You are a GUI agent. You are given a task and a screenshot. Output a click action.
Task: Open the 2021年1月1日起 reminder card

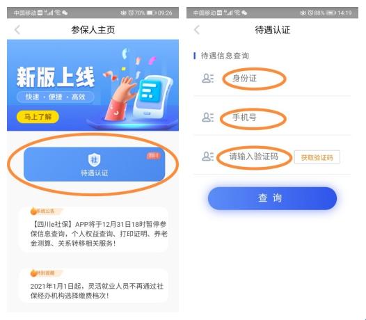point(94,286)
